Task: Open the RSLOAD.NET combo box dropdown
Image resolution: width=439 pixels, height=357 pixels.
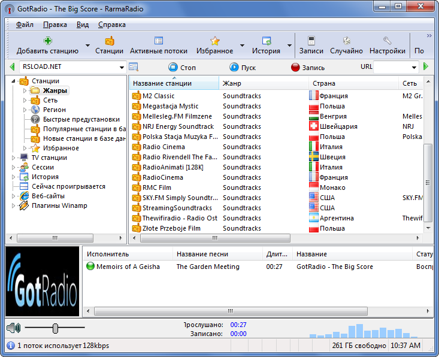Action: coord(122,68)
